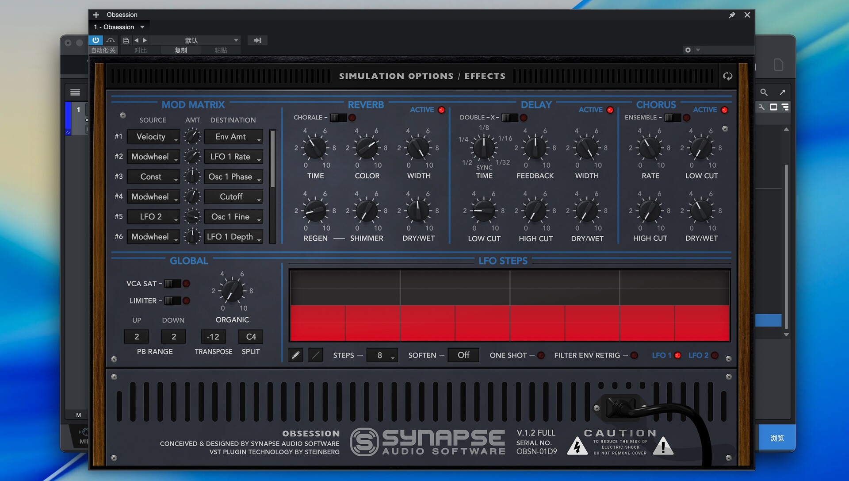Expand the STEPS count dropdown showing 8
The height and width of the screenshot is (481, 849).
pos(382,355)
